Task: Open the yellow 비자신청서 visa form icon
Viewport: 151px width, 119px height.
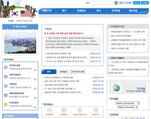Action: (x=6, y=104)
